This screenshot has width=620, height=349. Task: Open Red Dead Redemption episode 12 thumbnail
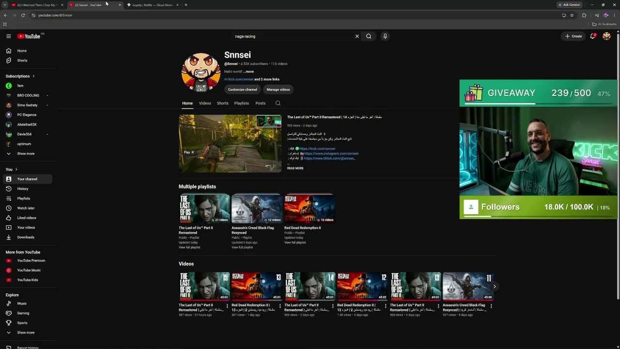[362, 286]
